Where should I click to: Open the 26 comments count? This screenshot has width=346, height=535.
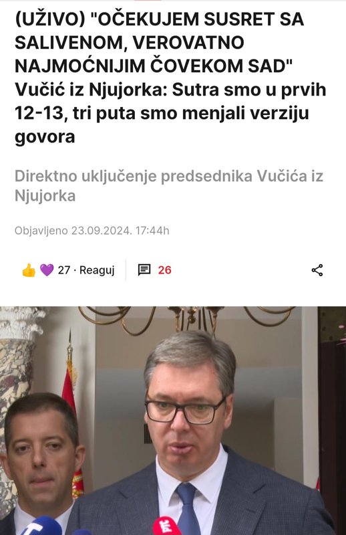coord(164,270)
